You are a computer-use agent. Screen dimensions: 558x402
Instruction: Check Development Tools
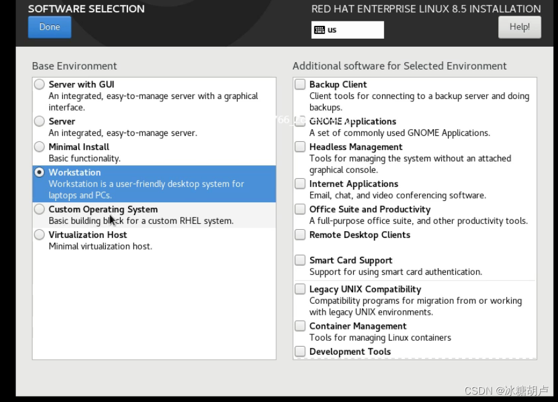tap(300, 351)
